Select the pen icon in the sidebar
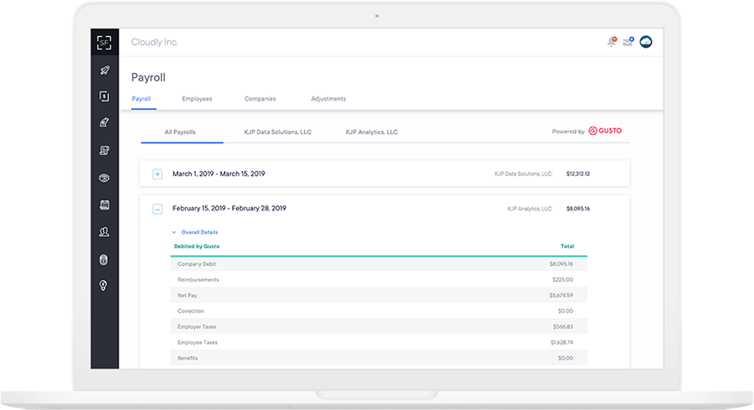The image size is (754, 410). [x=104, y=123]
